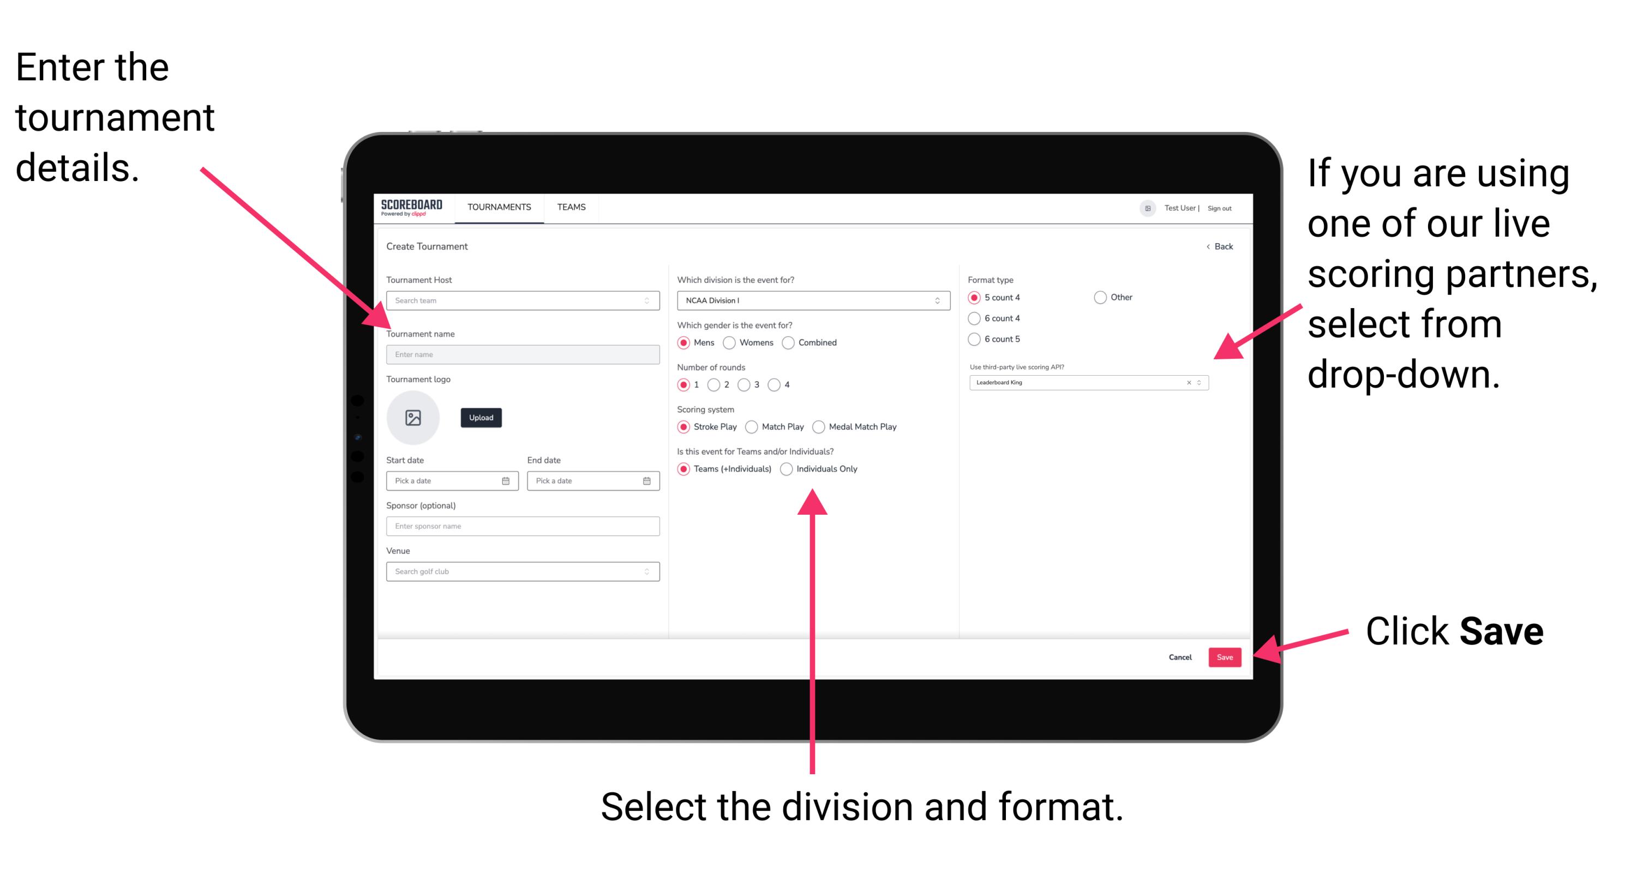
Task: Click the tournament logo upload icon
Action: pyautogui.click(x=415, y=418)
